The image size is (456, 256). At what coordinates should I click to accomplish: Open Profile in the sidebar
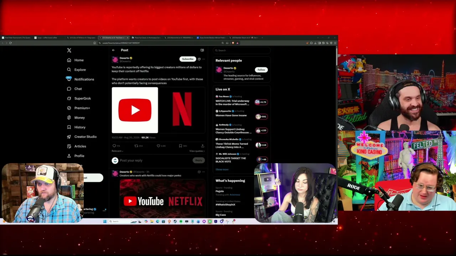pos(76,156)
